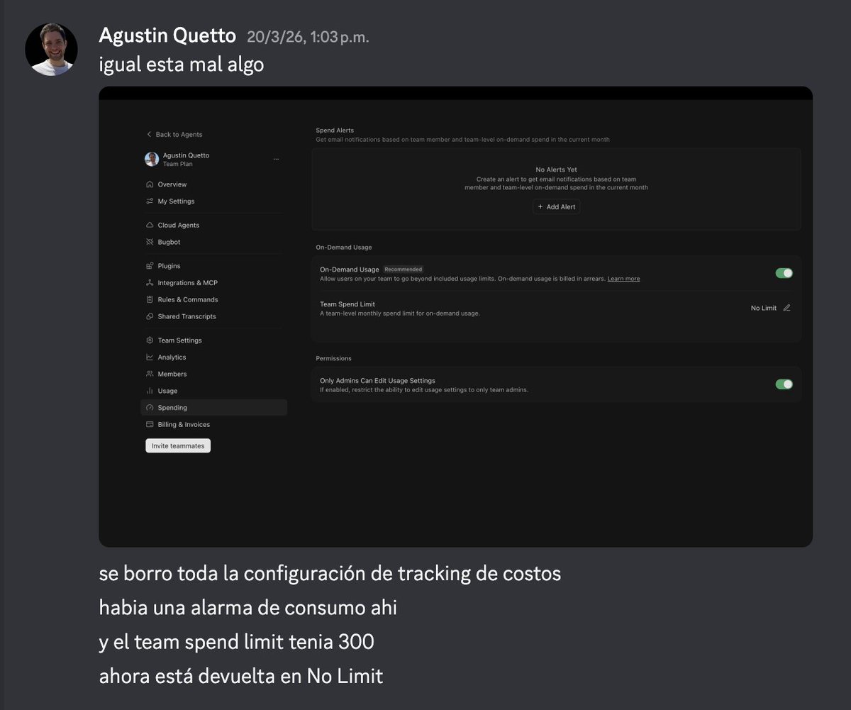The image size is (851, 710).
Task: Click the line 'habia una alarma de consumo ahi'
Action: [248, 608]
